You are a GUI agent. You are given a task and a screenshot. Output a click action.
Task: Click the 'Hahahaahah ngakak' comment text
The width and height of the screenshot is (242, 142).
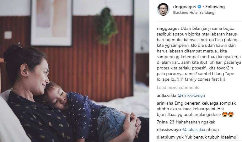pyautogui.click(x=196, y=122)
